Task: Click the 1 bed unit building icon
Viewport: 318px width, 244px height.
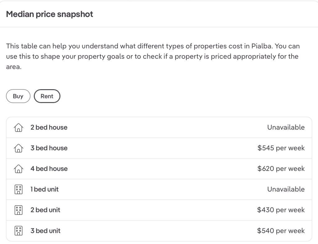Action: point(19,190)
